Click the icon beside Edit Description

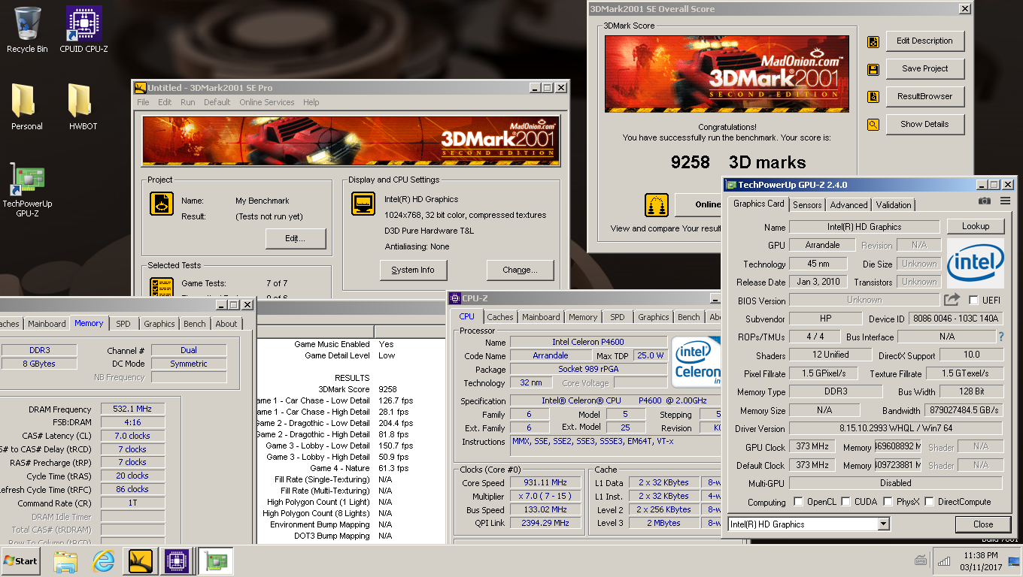[873, 42]
